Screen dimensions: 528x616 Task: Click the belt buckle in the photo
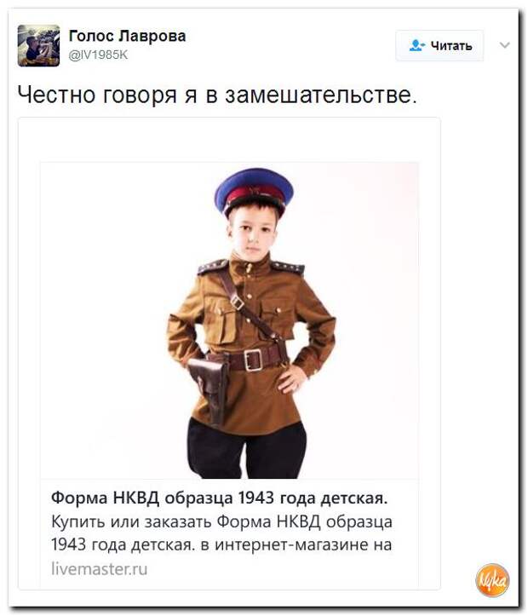(253, 360)
